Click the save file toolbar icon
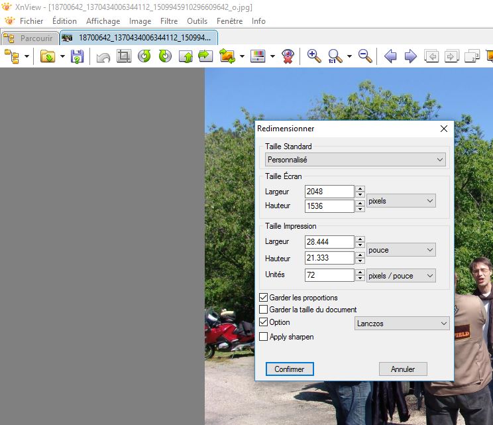The image size is (493, 425). tap(77, 56)
